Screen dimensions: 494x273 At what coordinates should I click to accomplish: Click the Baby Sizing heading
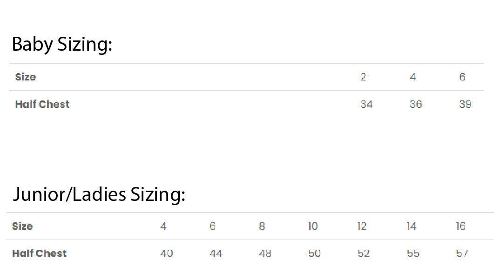point(62,45)
